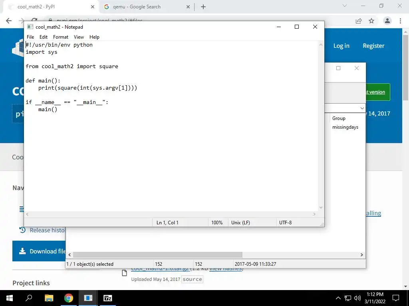The height and width of the screenshot is (306, 409).
Task: Close the 7-Zip window behind Notepad
Action: (357, 68)
